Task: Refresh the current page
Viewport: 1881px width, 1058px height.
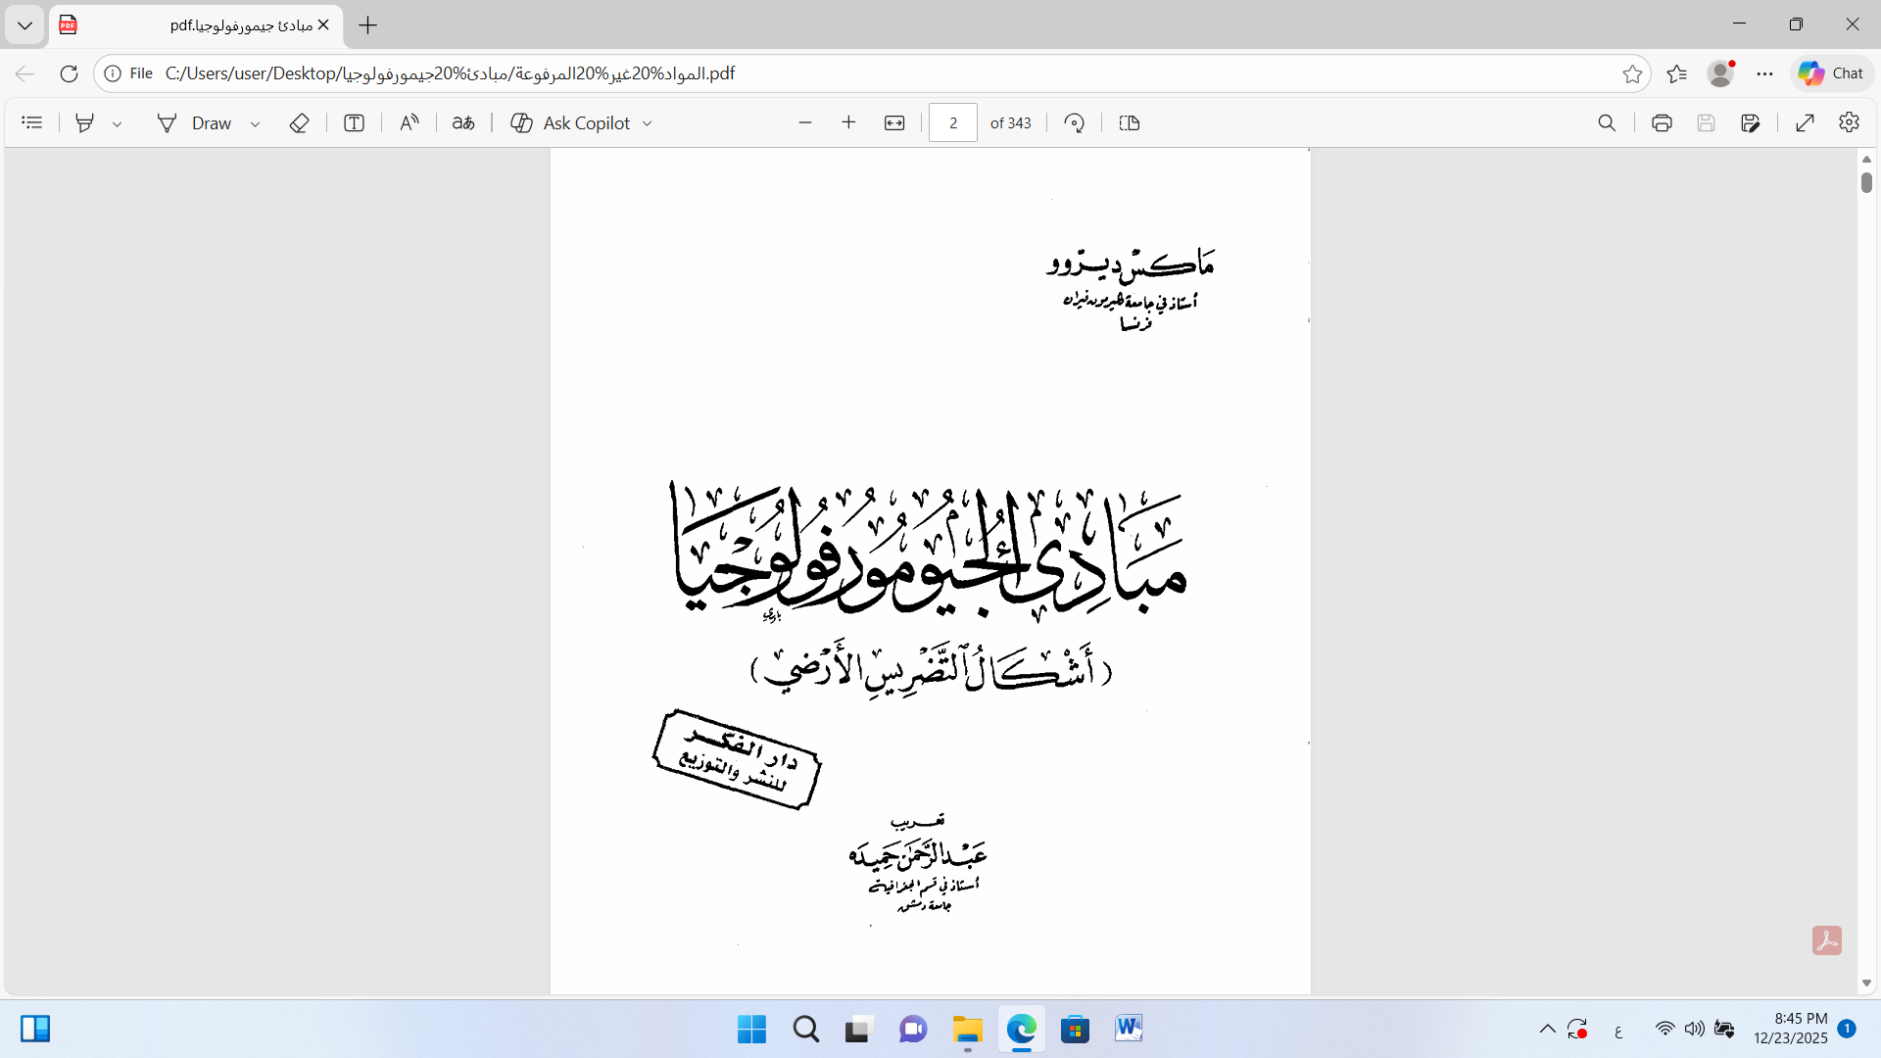Action: pos(69,73)
